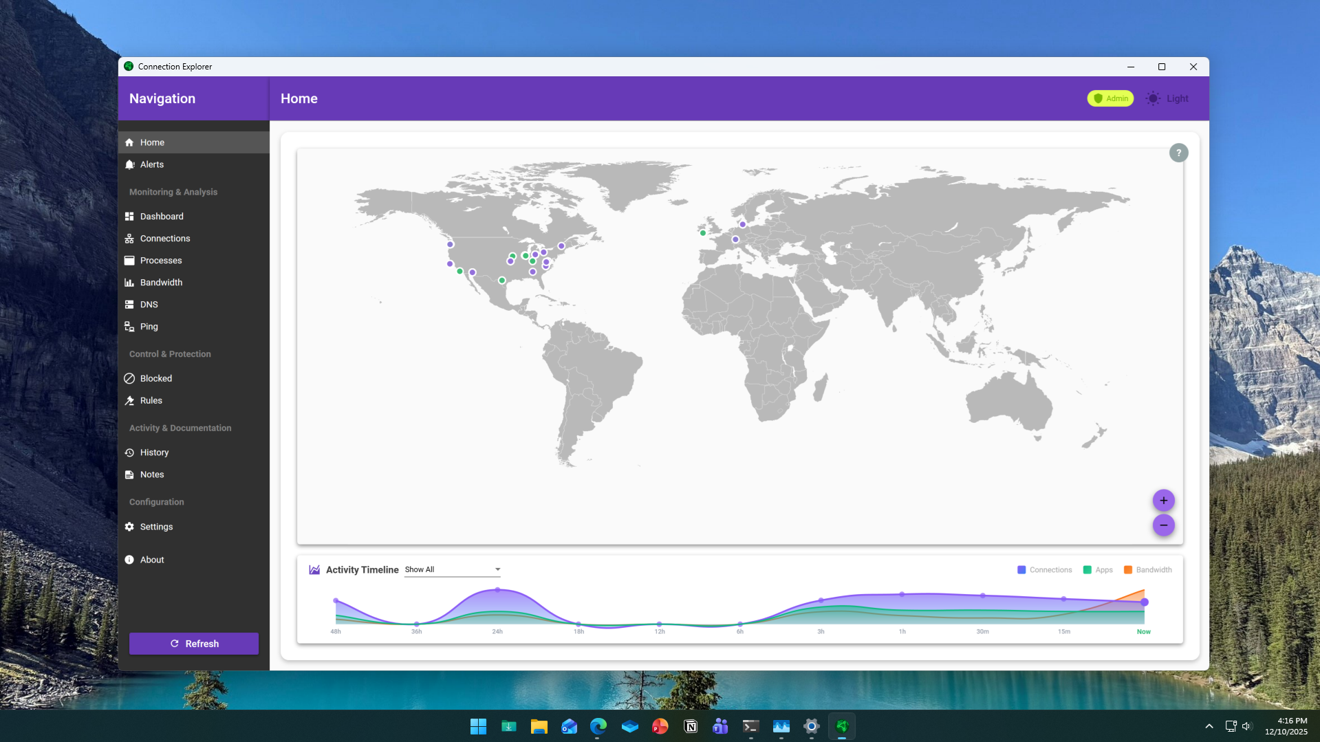The height and width of the screenshot is (742, 1320).
Task: Select History in the navigation
Action: coord(153,452)
